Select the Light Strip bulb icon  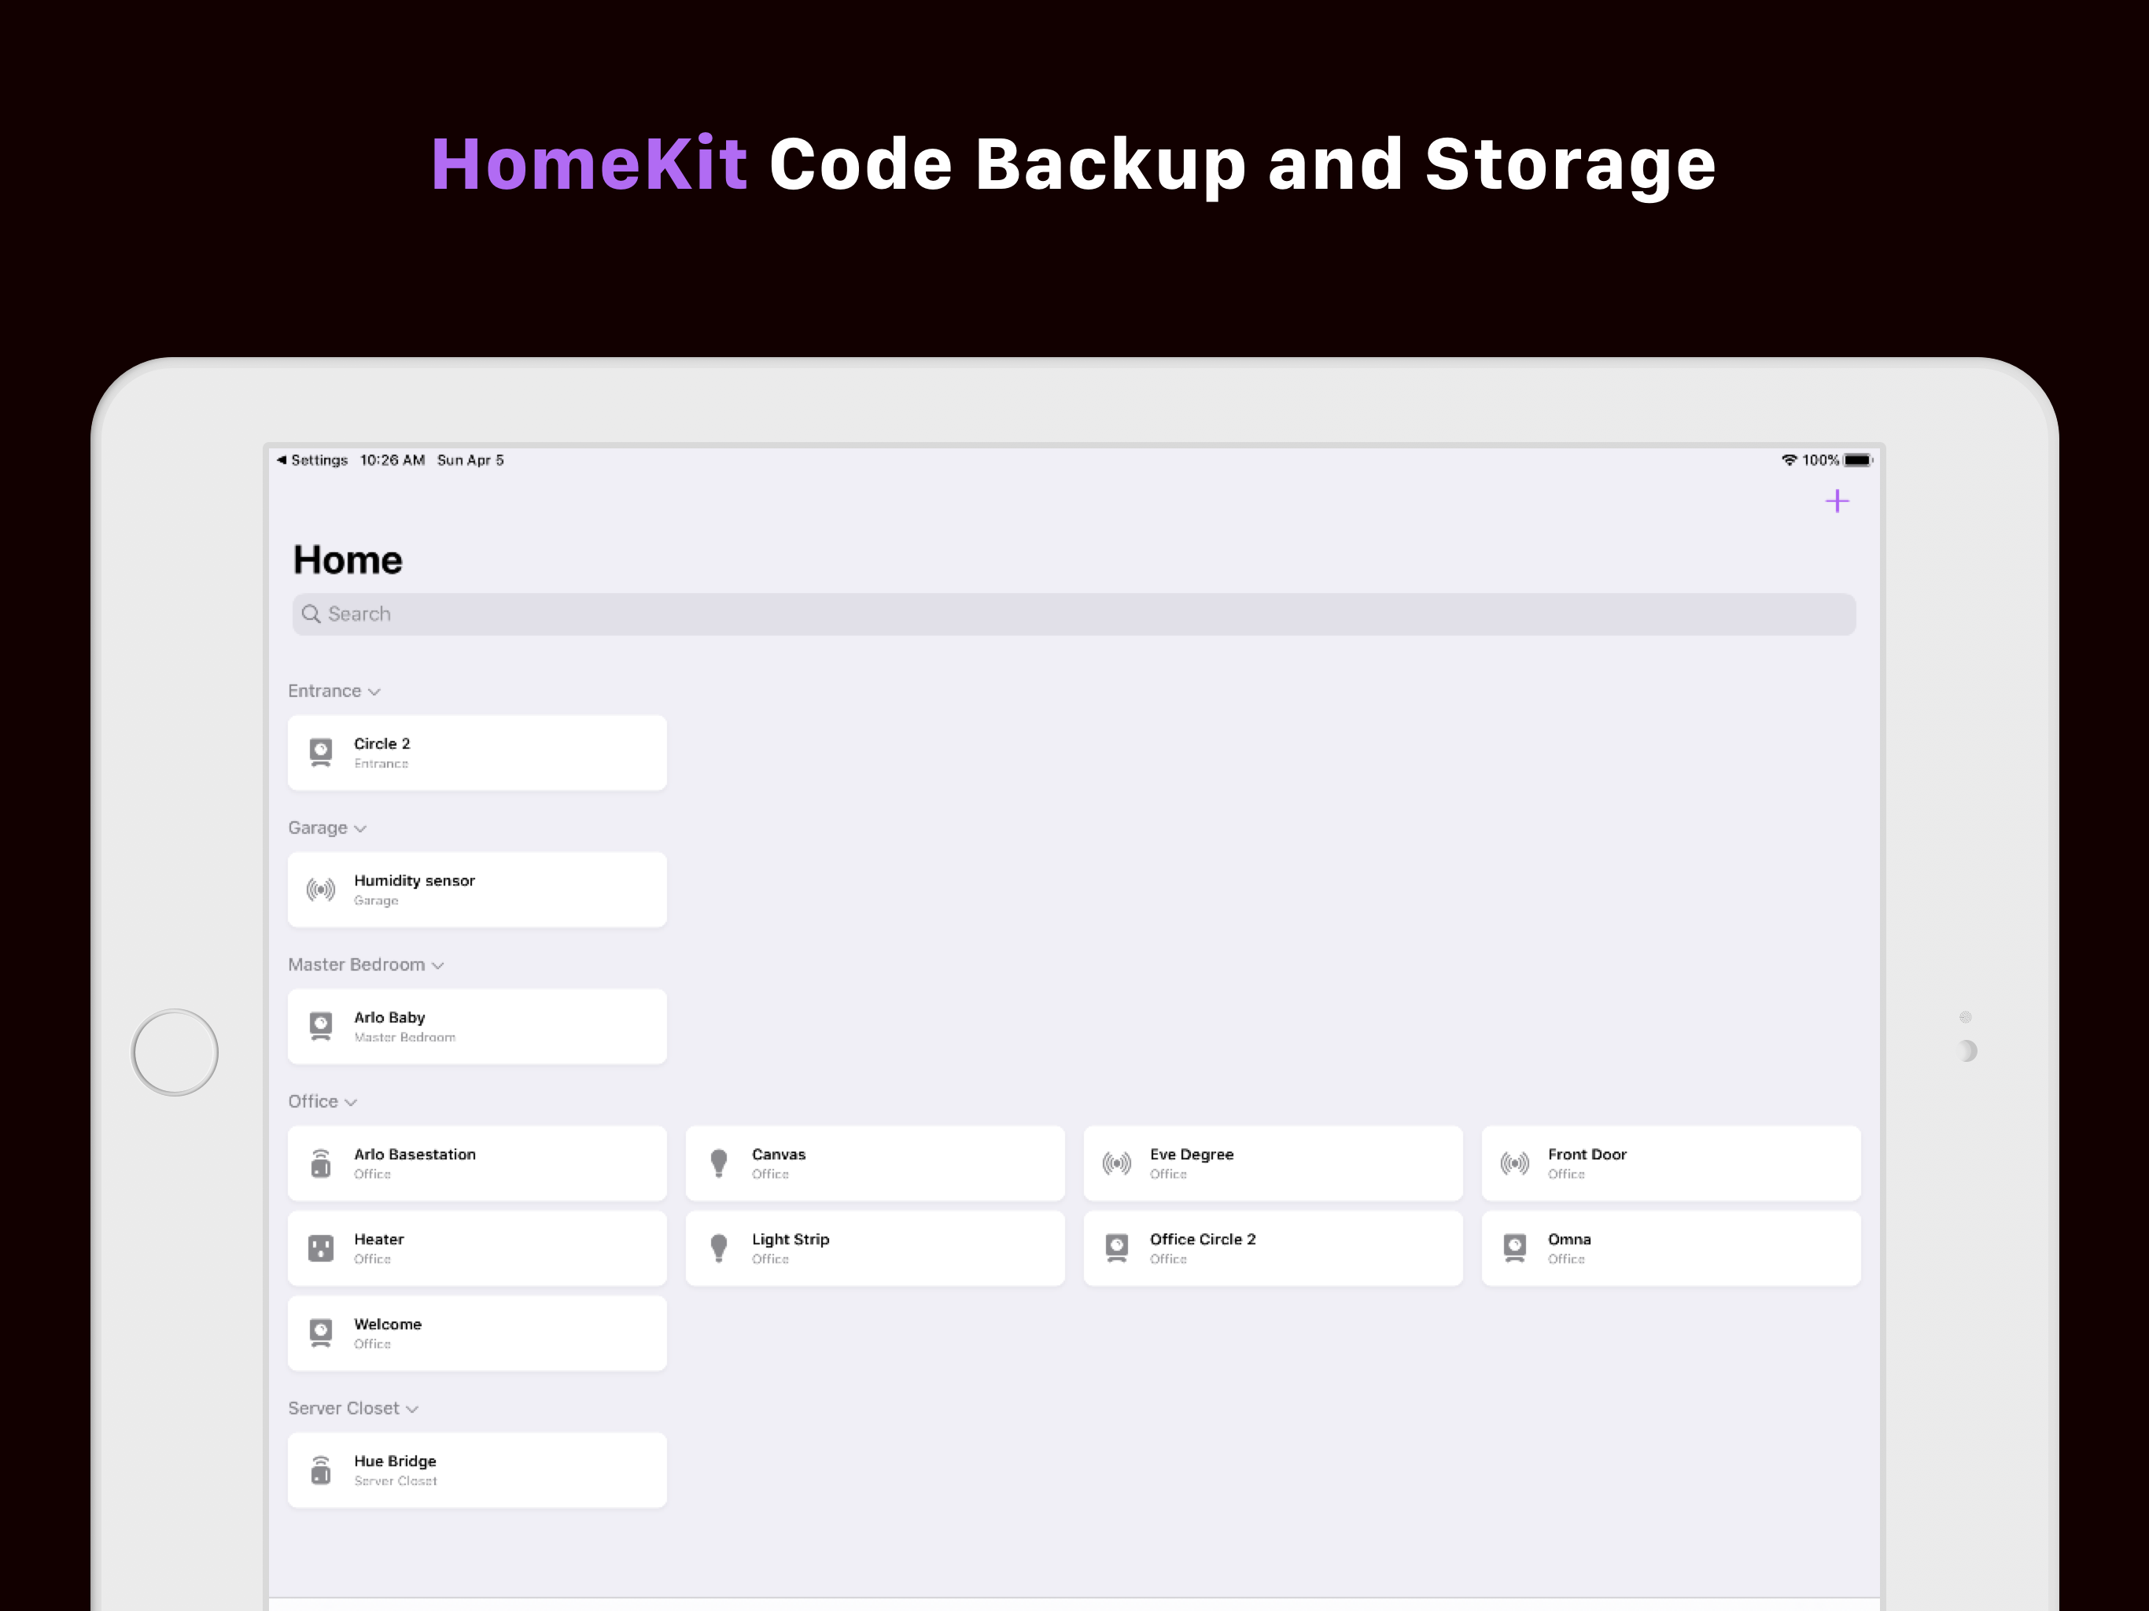click(x=719, y=1248)
